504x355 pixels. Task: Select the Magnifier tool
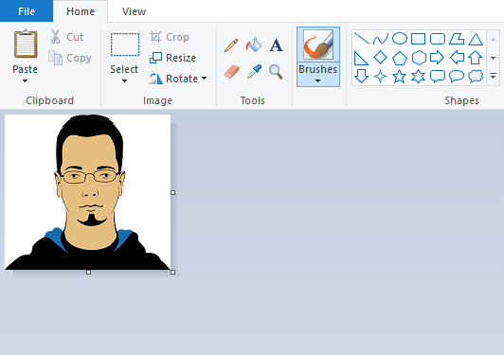pos(276,72)
